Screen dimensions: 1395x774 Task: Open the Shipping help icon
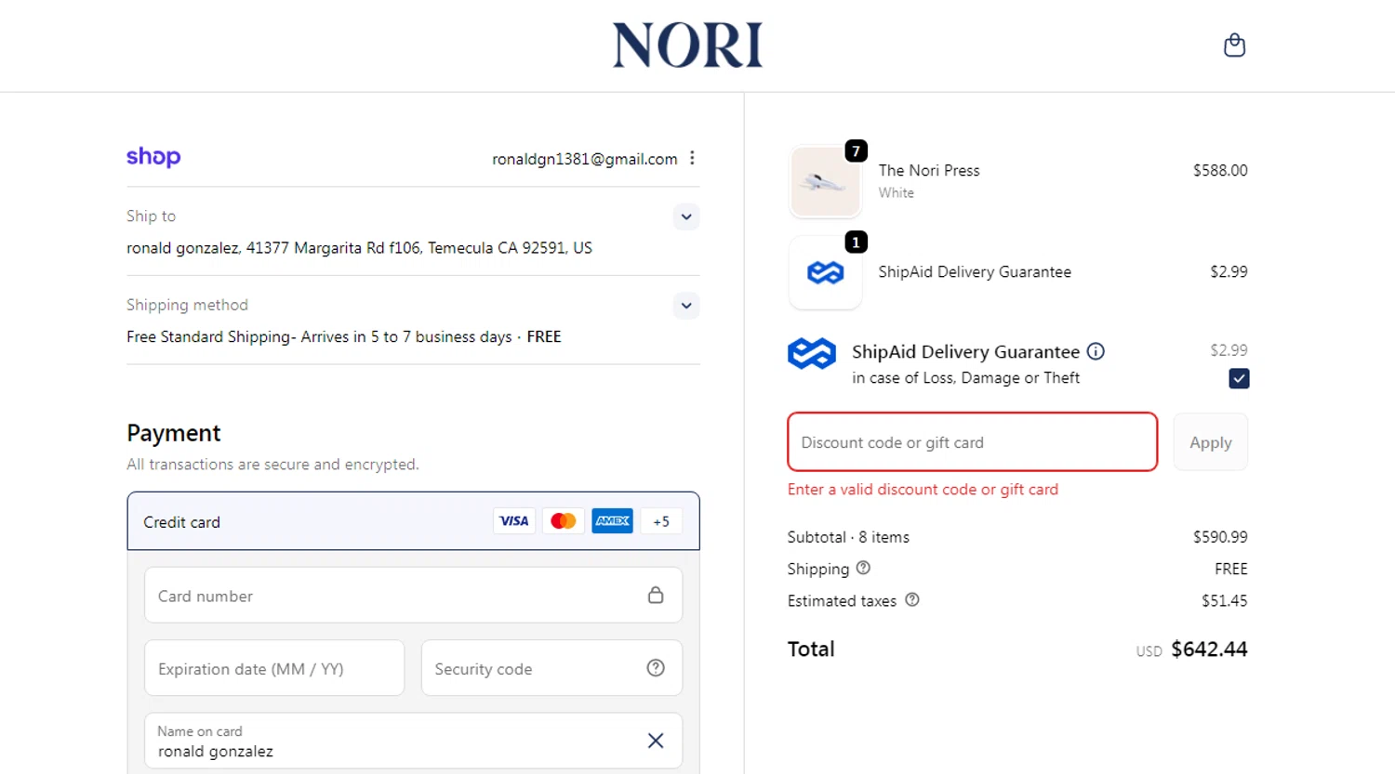(x=863, y=568)
